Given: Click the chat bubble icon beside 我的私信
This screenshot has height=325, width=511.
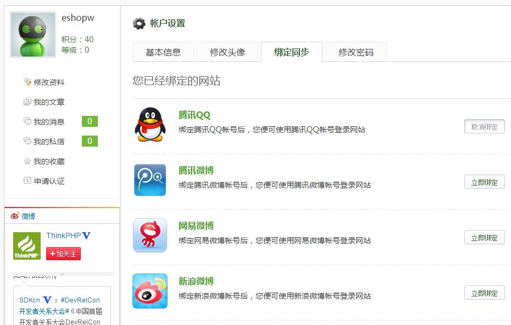Looking at the screenshot, I should click(27, 141).
